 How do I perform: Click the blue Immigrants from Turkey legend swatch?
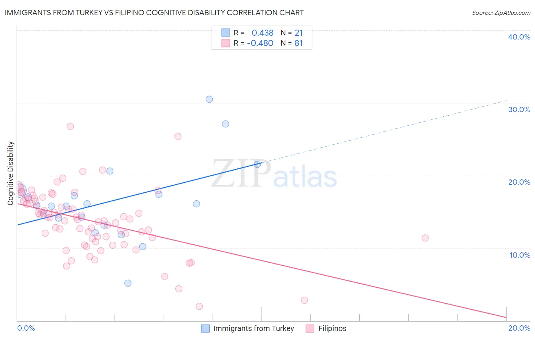point(205,328)
